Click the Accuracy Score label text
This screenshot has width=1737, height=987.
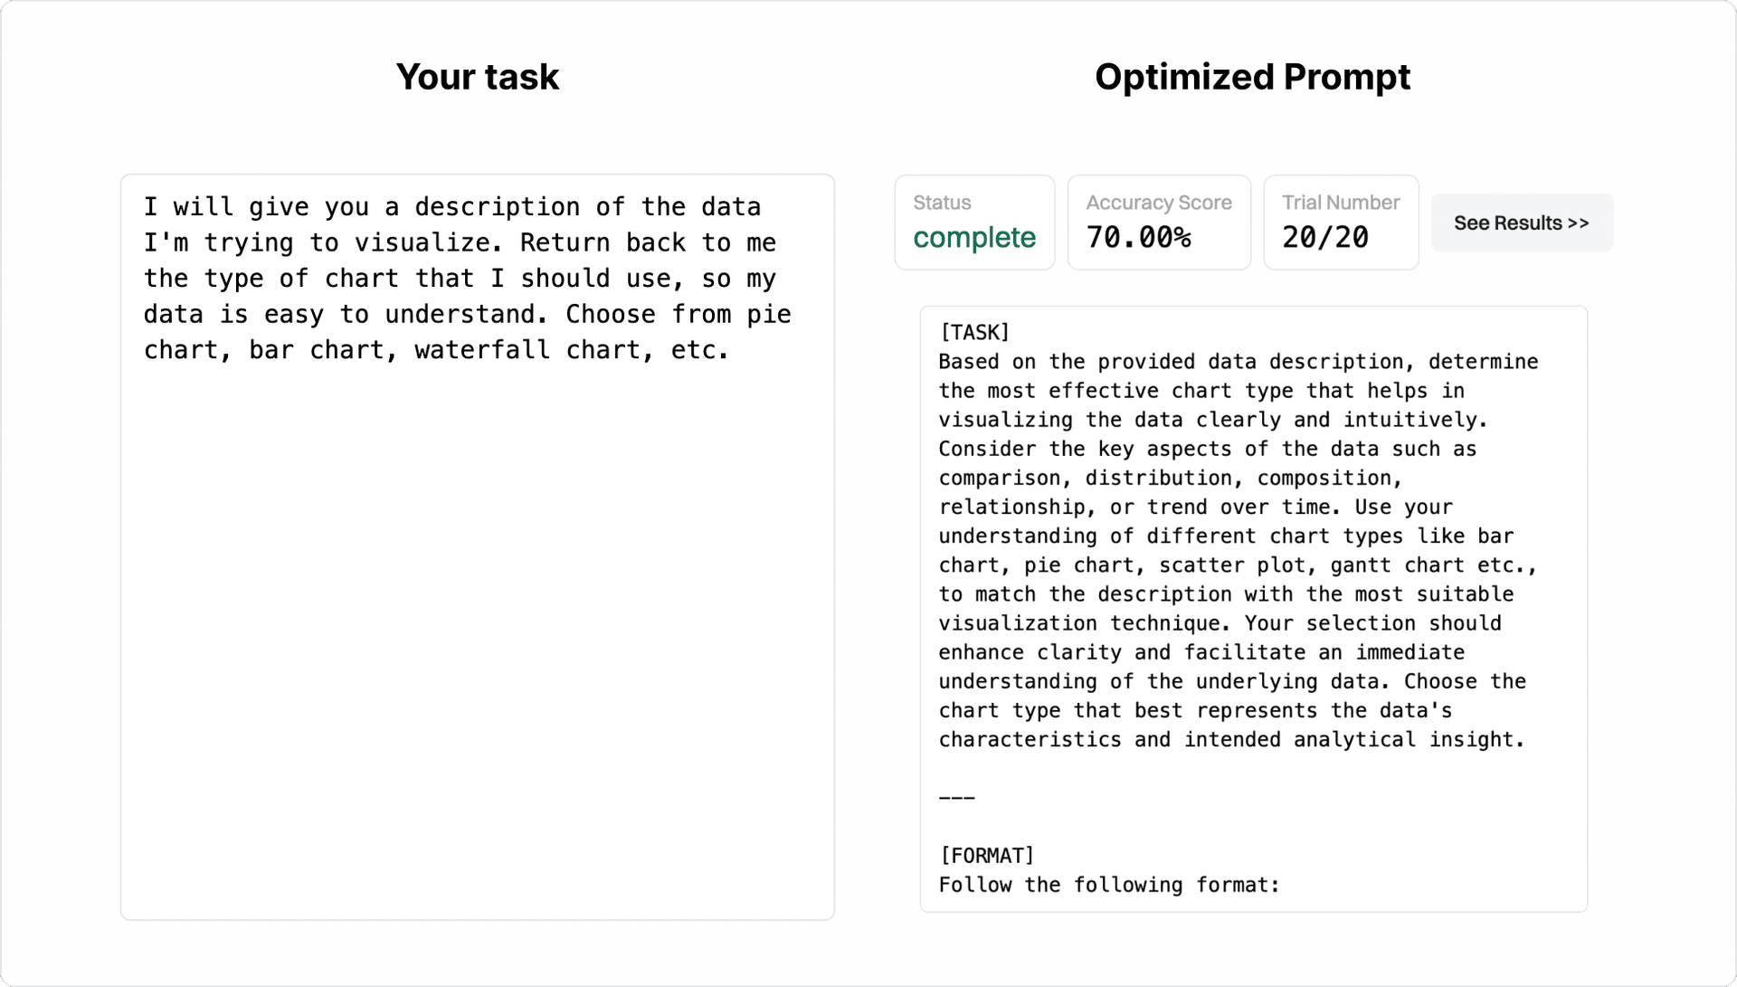tap(1159, 202)
